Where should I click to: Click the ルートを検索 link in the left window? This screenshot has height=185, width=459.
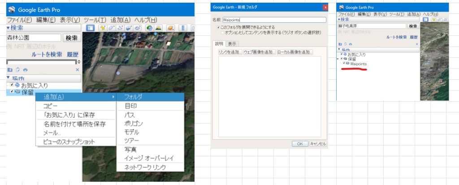pos(47,54)
